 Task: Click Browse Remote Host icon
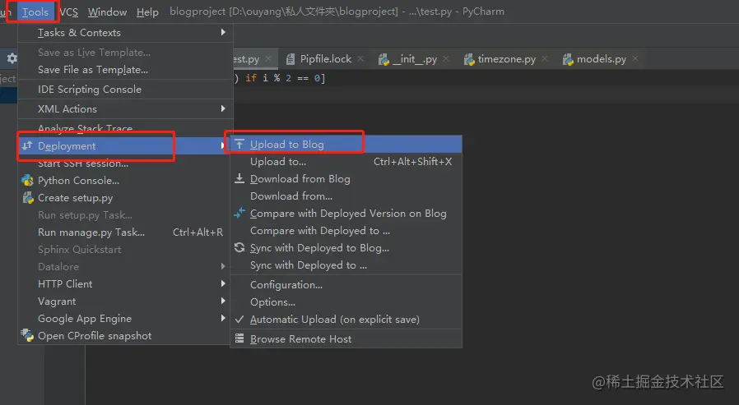239,338
